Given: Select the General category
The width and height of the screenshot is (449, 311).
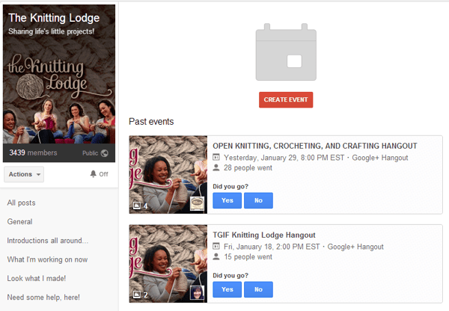Looking at the screenshot, I should coord(20,221).
